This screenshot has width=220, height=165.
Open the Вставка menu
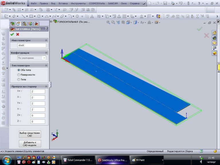point(63,3)
